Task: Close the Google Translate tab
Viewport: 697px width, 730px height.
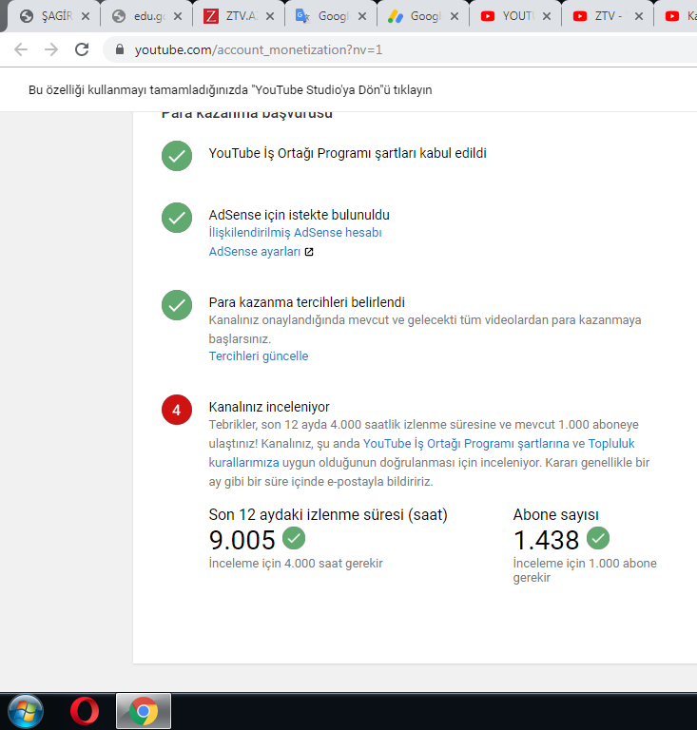Action: 362,16
